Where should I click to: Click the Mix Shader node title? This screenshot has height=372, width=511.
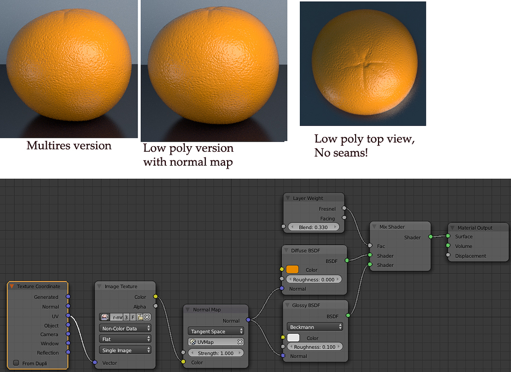[x=392, y=226]
